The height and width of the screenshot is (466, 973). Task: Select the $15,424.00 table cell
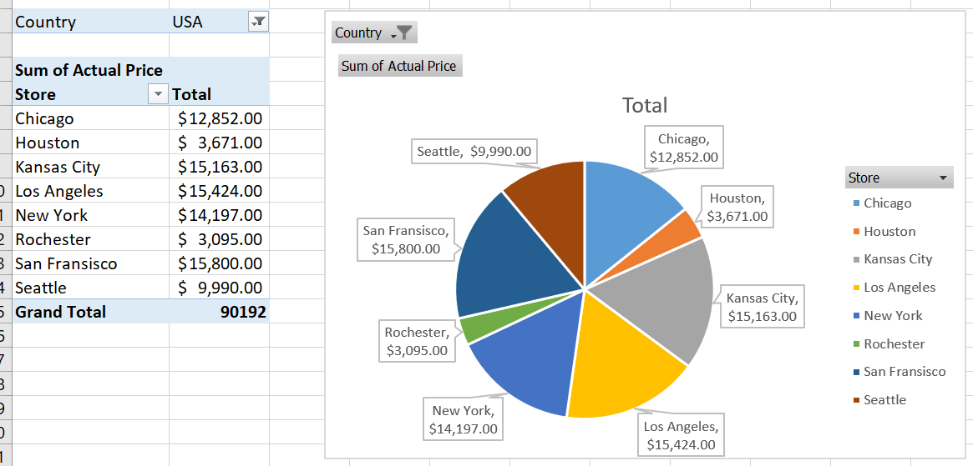(x=219, y=191)
